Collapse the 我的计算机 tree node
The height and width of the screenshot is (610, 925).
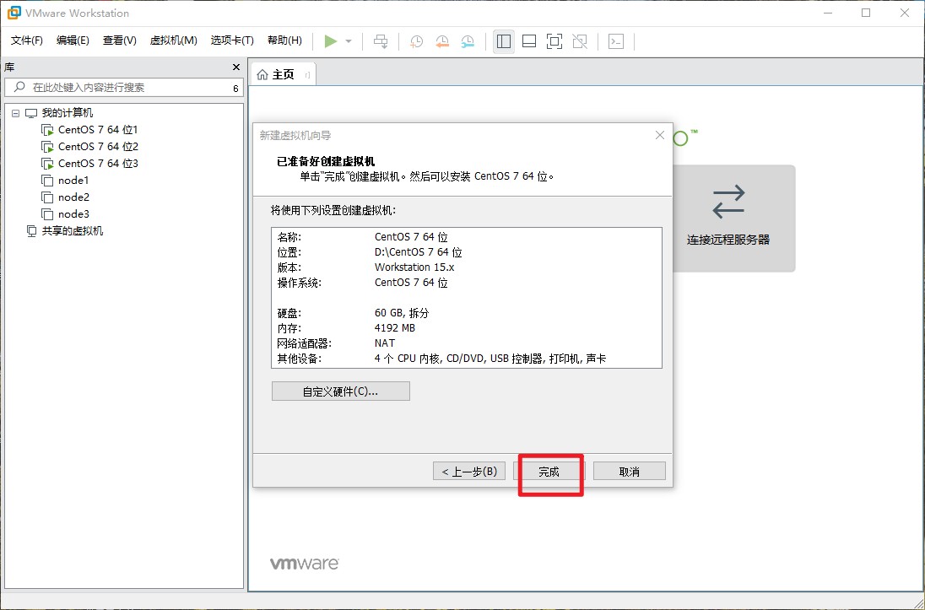[x=15, y=113]
